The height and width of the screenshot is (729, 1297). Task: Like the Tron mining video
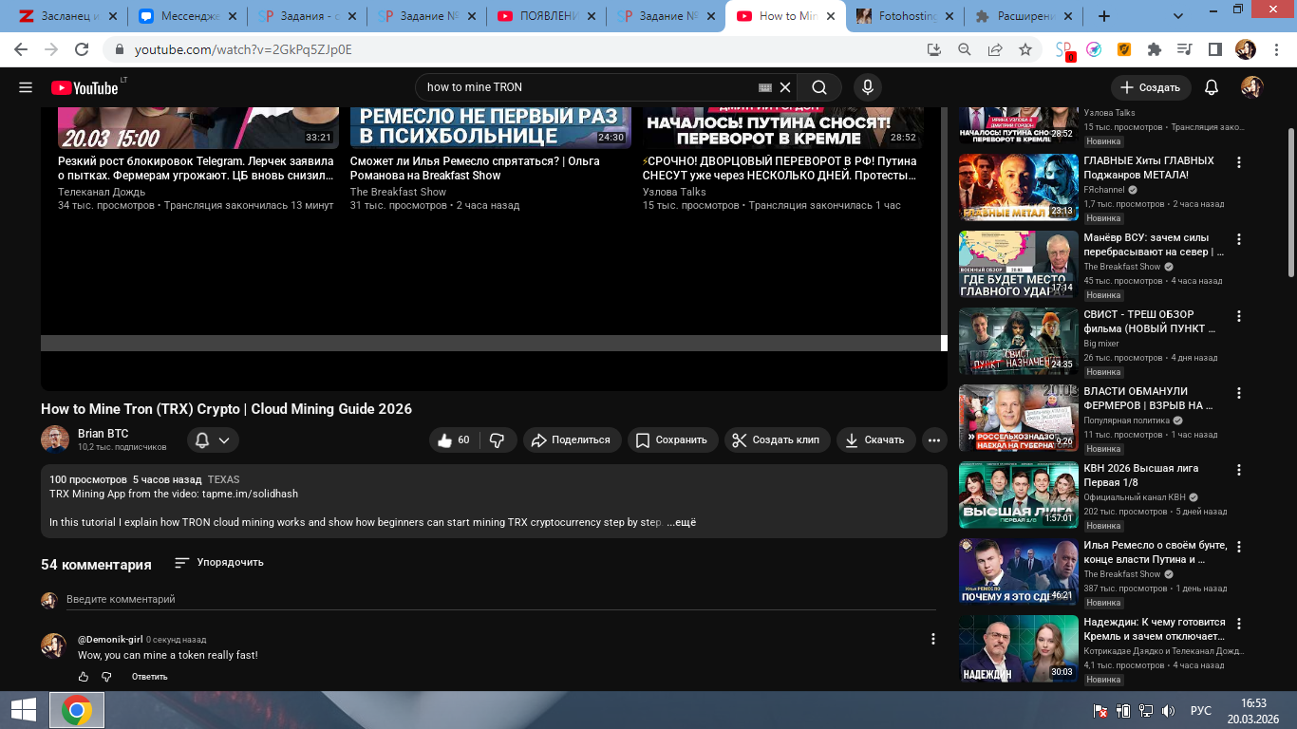tap(453, 440)
